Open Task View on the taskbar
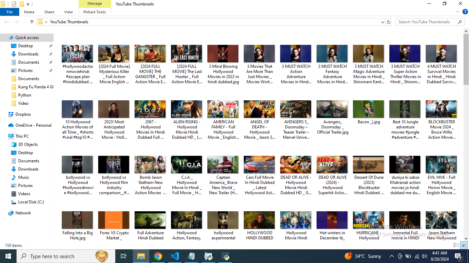 (x=124, y=256)
